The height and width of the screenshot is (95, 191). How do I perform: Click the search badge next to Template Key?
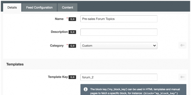(x=72, y=77)
